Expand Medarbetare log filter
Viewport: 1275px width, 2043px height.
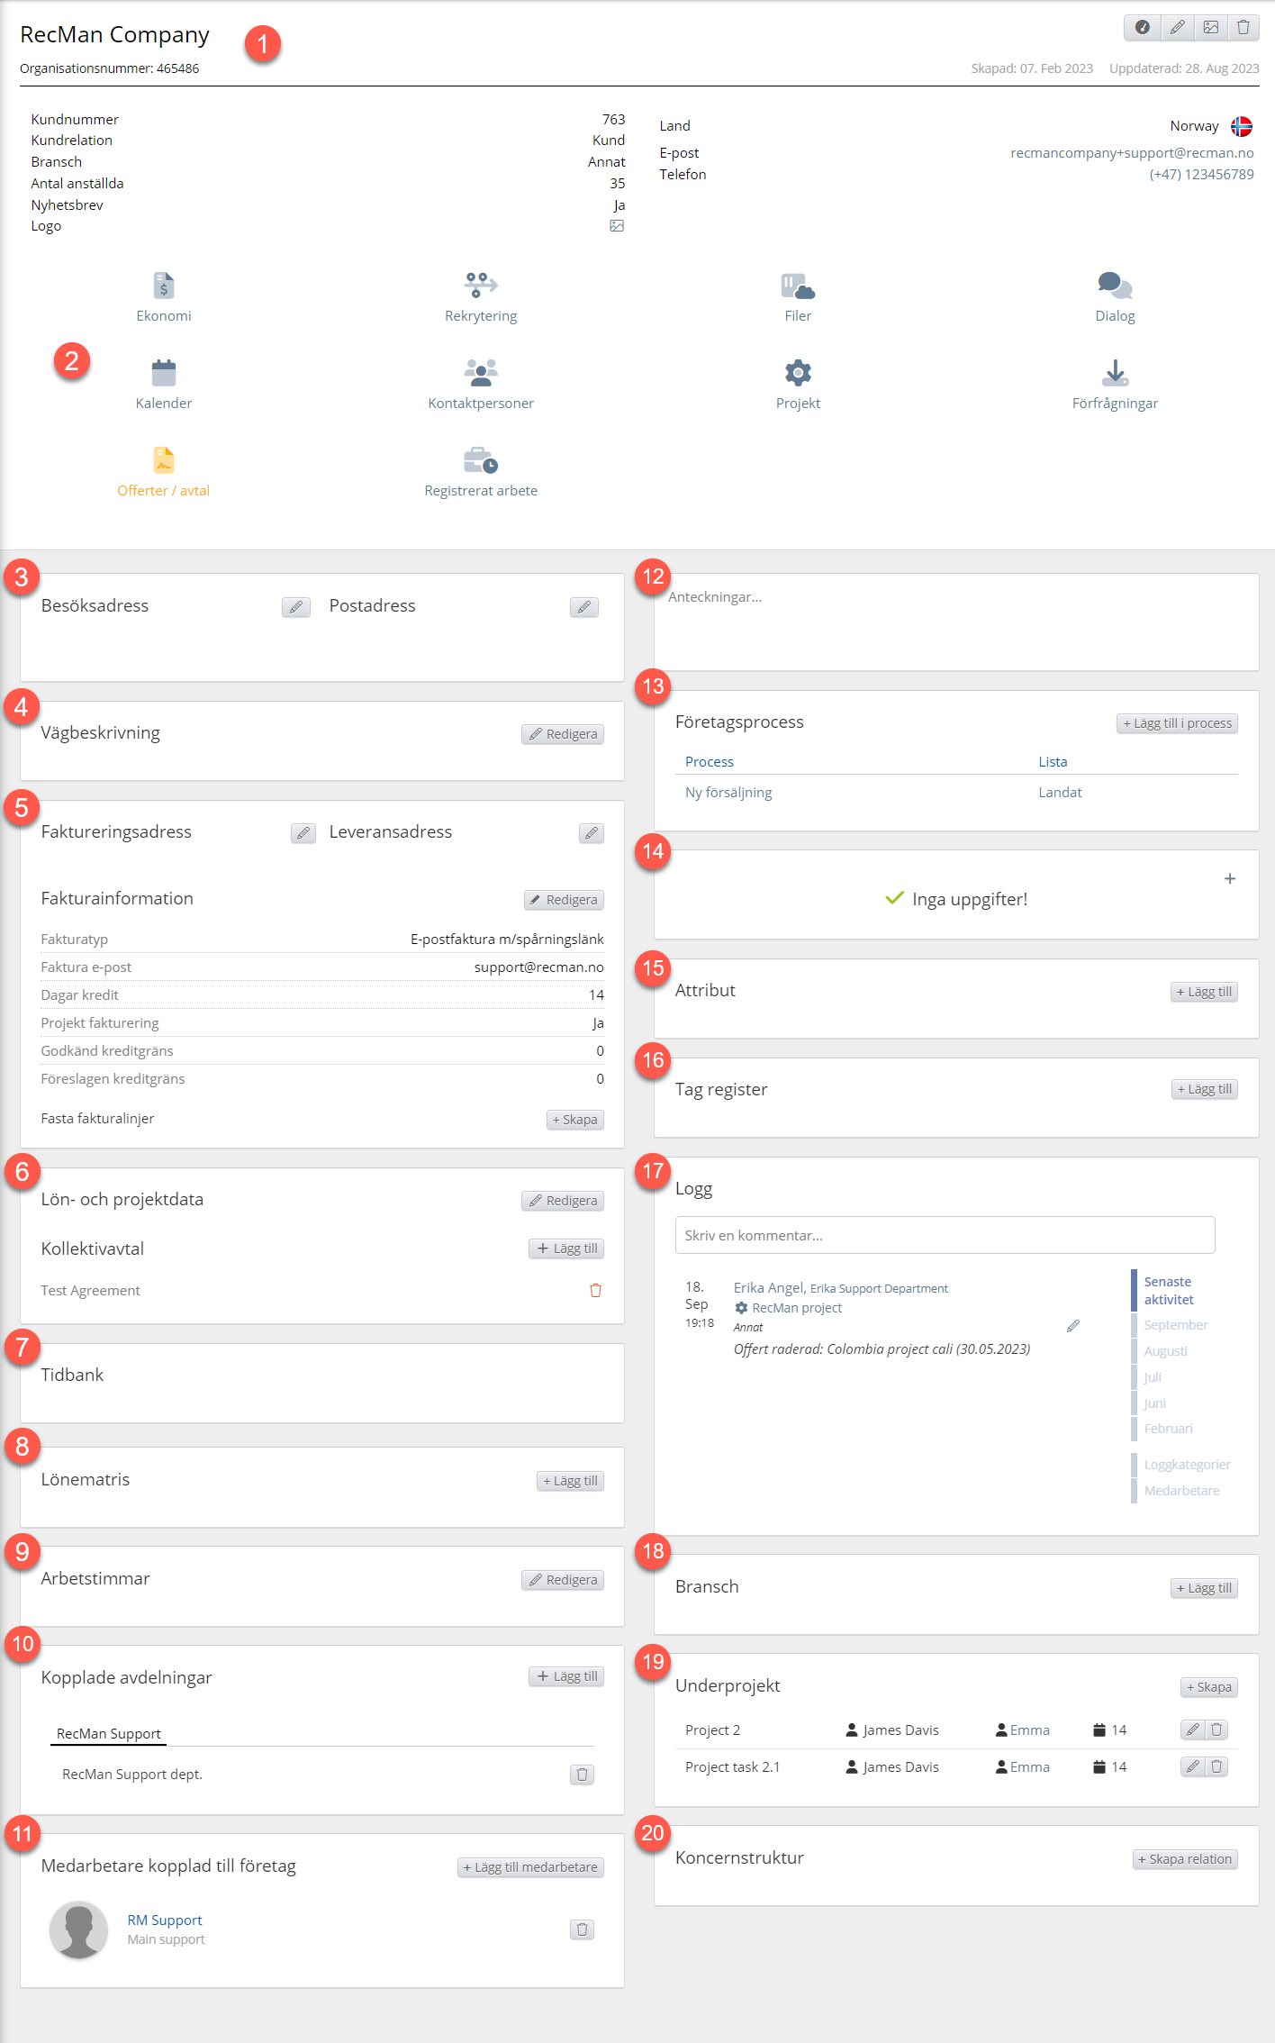pyautogui.click(x=1181, y=1491)
